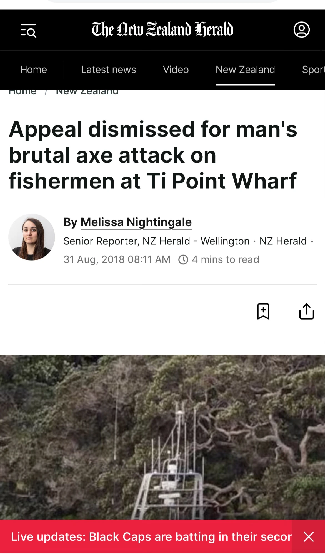Open the menu search icon
325x554 pixels.
(29, 30)
